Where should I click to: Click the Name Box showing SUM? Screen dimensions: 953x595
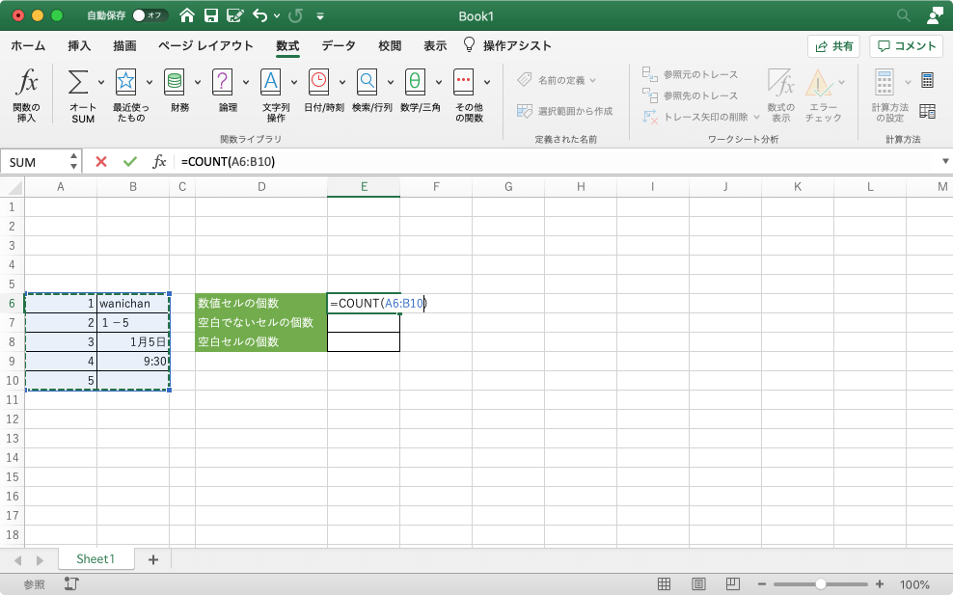(x=35, y=162)
